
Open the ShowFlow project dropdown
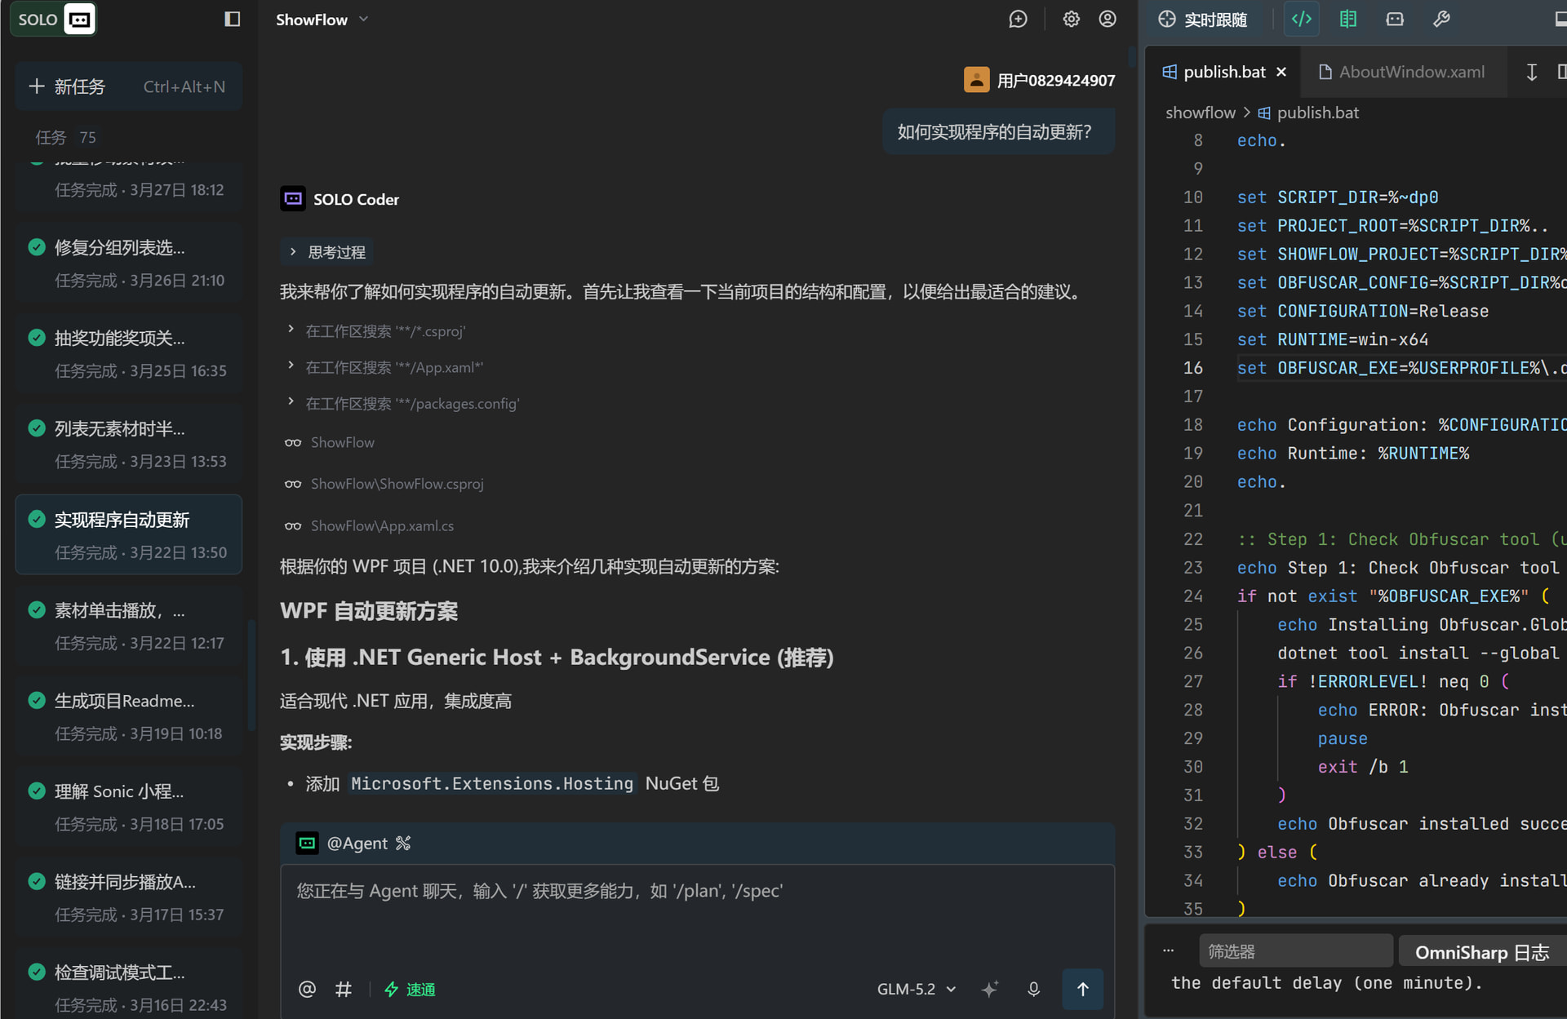click(x=322, y=20)
